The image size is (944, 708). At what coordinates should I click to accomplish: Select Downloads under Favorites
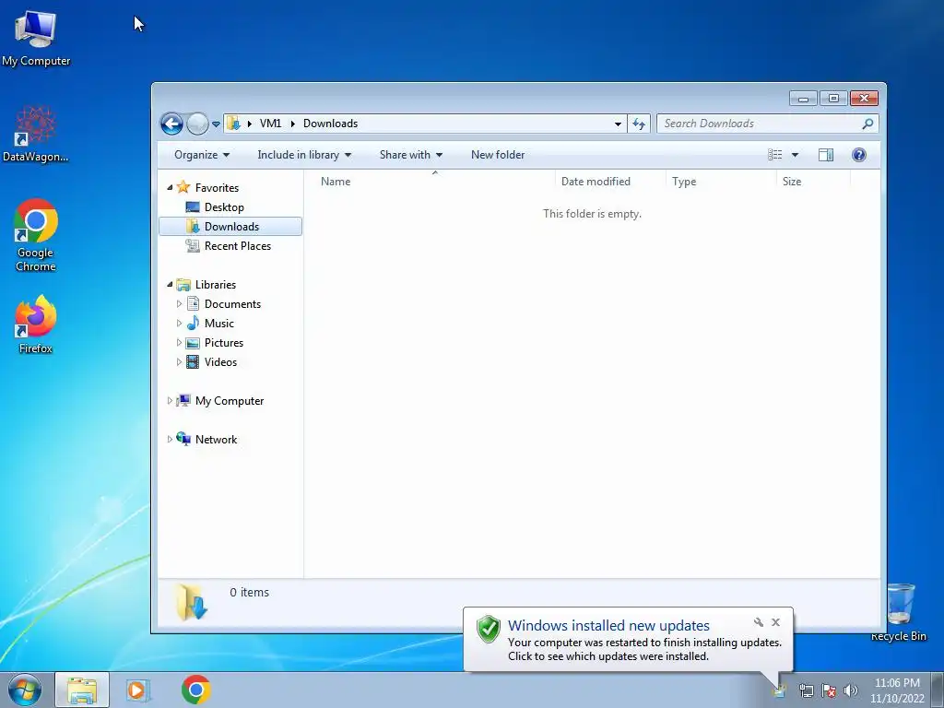click(x=231, y=227)
